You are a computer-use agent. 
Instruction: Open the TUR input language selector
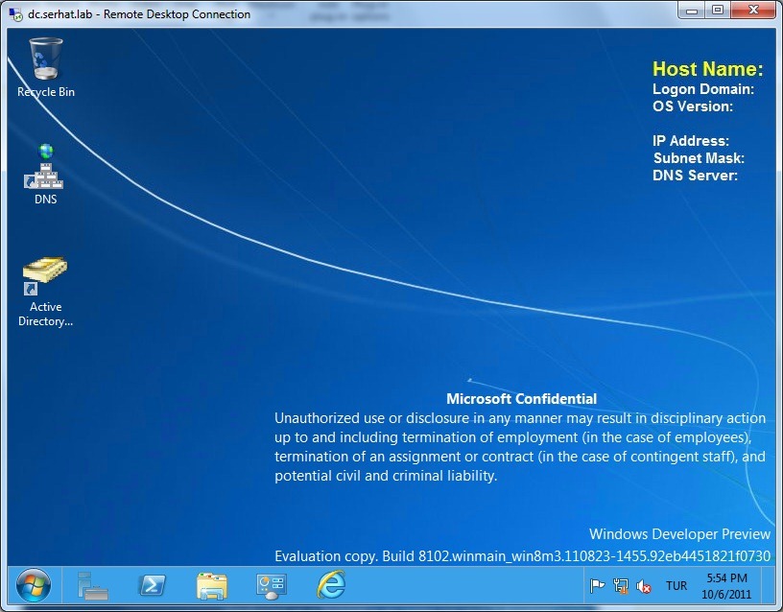tap(676, 585)
